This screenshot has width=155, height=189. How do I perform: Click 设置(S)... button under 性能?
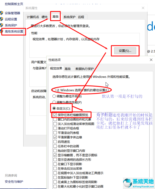pos(125,51)
